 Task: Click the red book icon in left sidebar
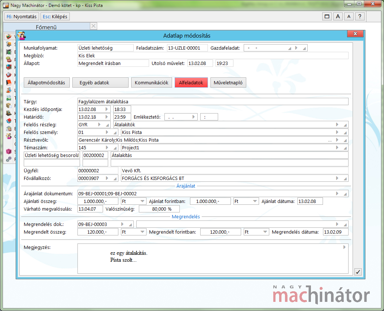[9, 82]
